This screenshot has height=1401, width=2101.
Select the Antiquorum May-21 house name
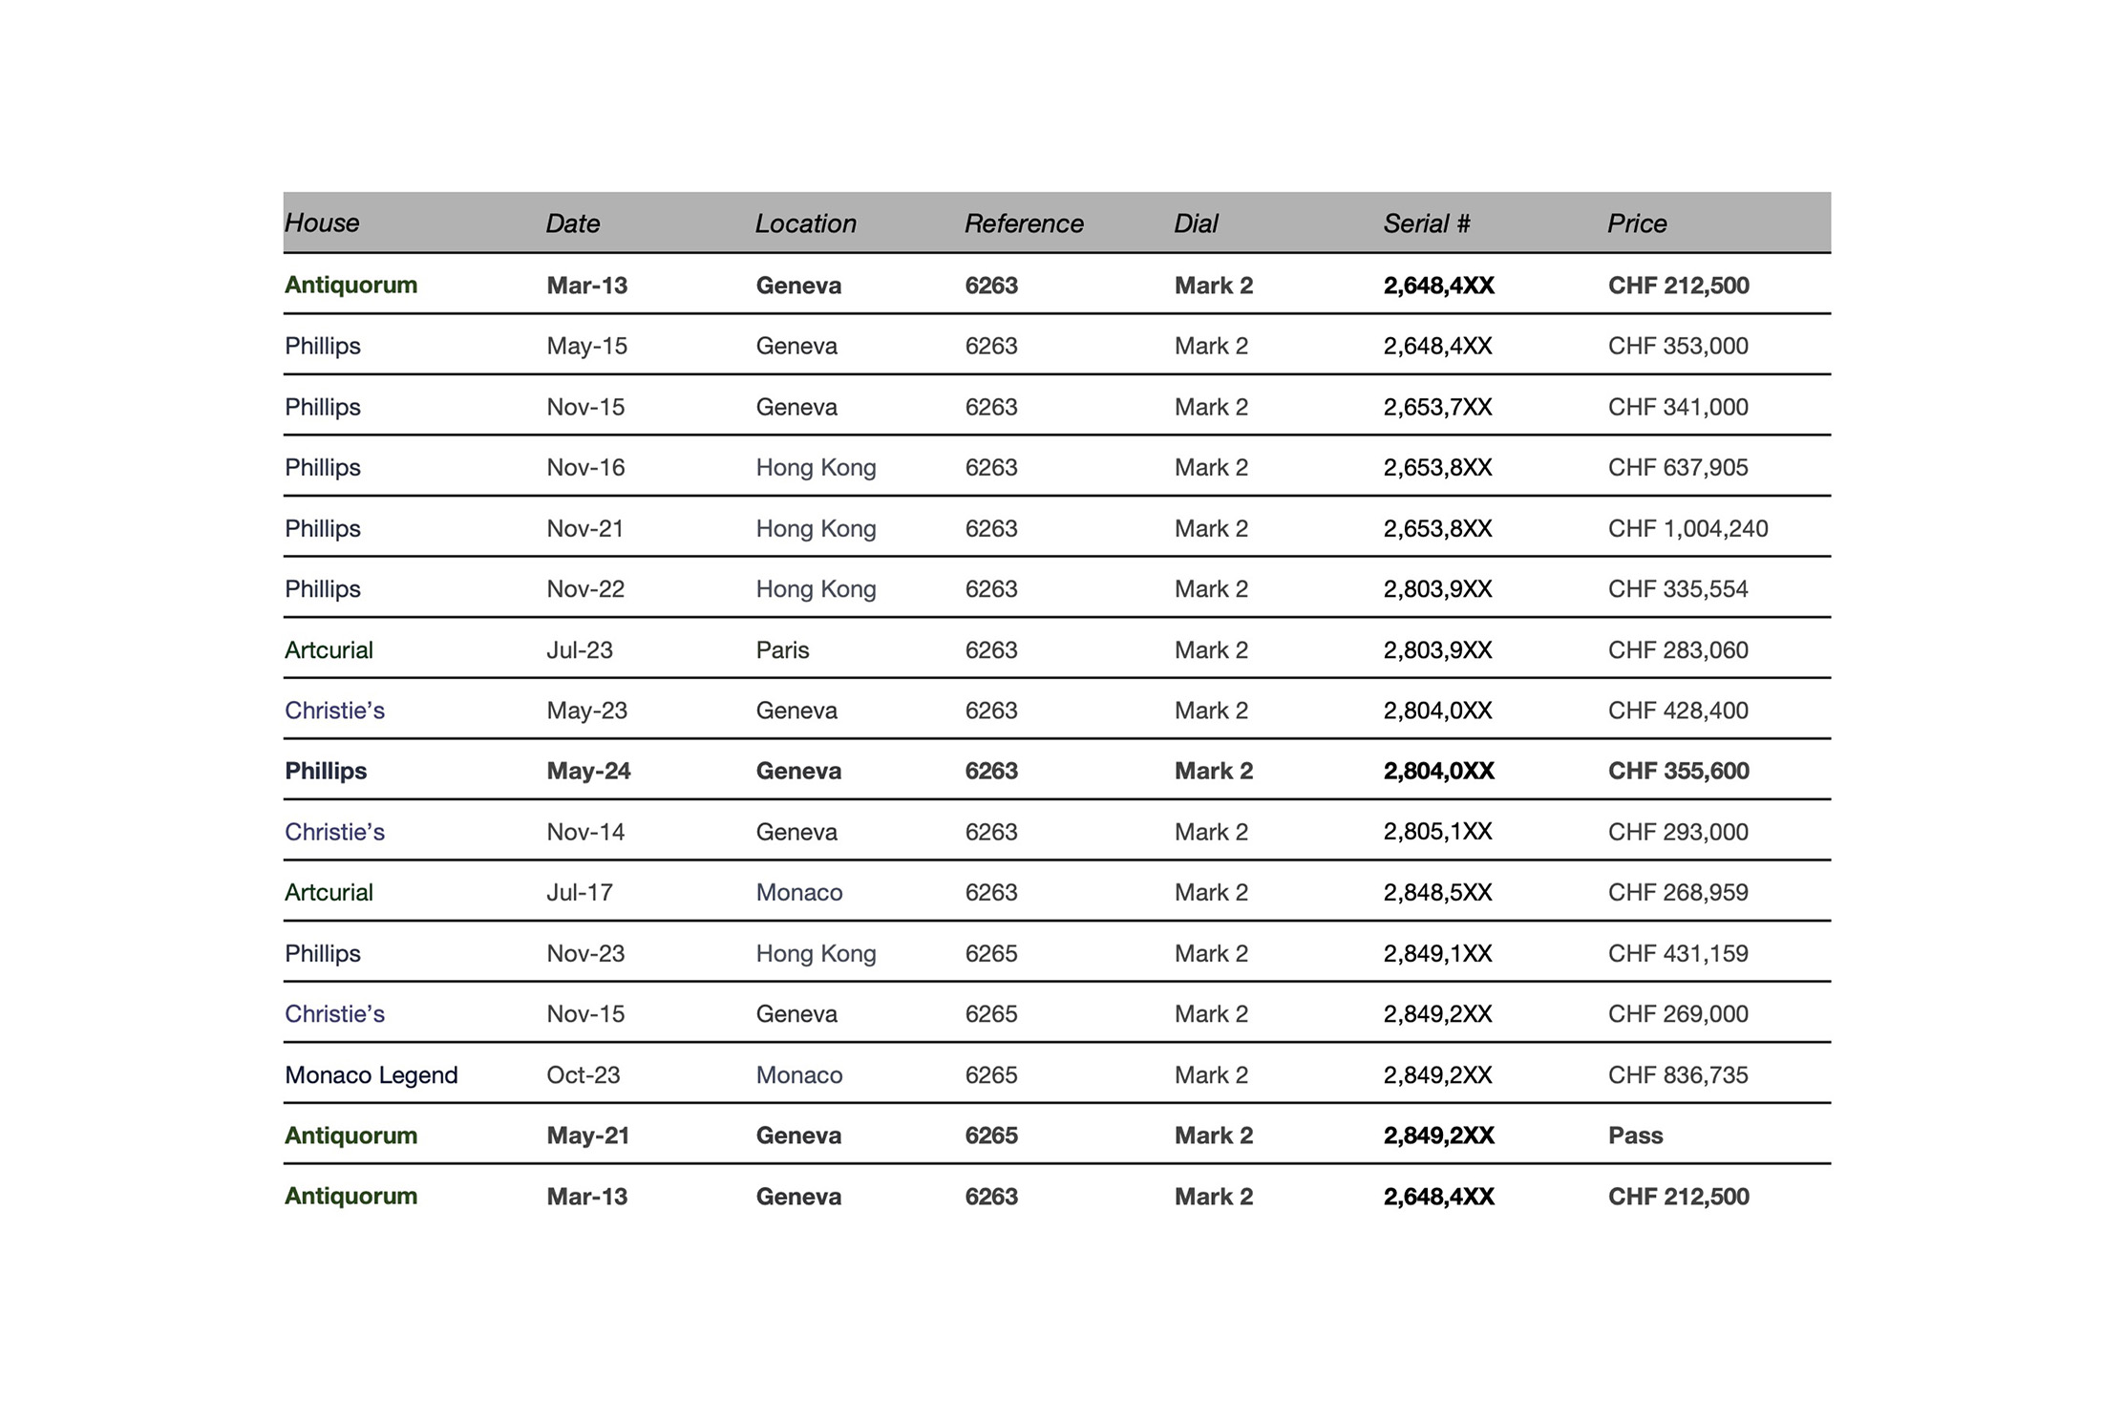350,1136
